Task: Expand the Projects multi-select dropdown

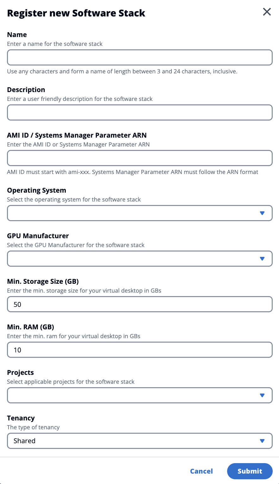Action: pyautogui.click(x=133, y=395)
